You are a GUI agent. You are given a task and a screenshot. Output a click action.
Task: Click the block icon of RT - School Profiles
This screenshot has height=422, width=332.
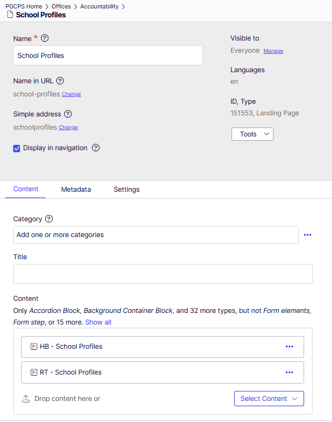click(34, 372)
